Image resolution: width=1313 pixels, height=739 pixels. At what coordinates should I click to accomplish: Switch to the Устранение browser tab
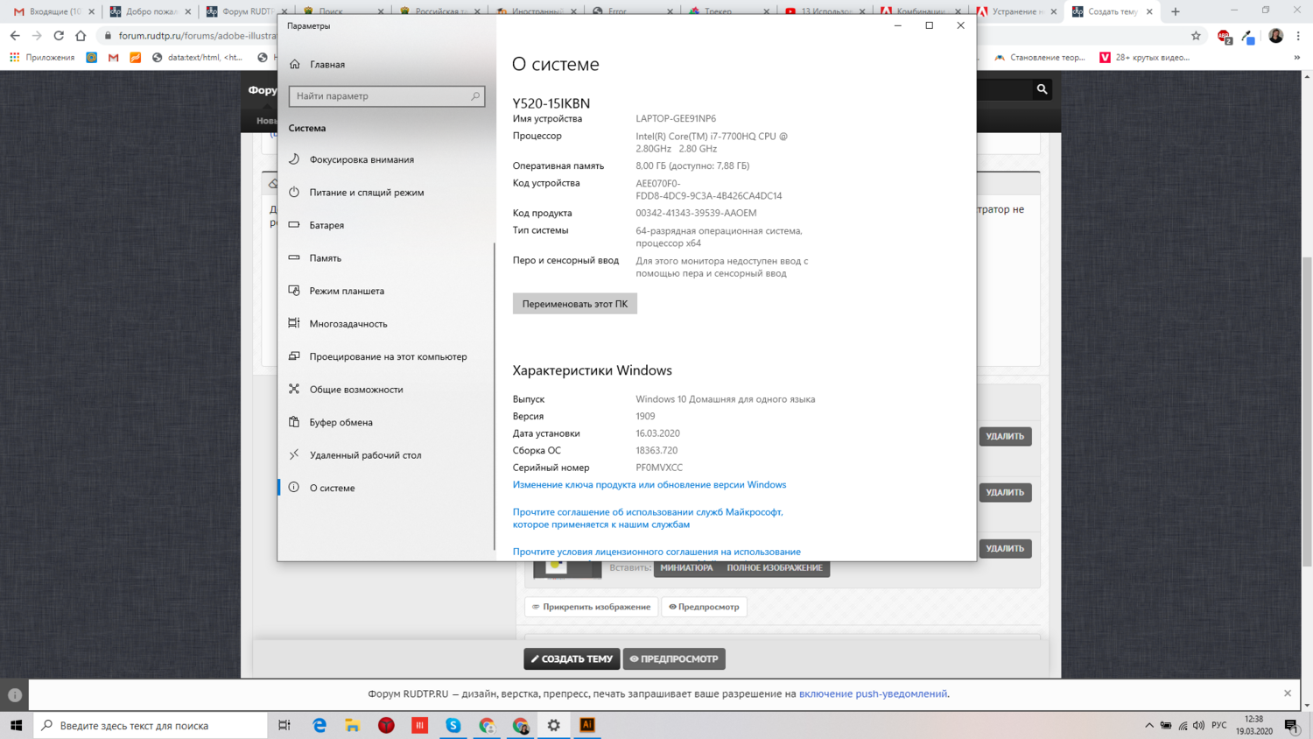[x=1017, y=11]
